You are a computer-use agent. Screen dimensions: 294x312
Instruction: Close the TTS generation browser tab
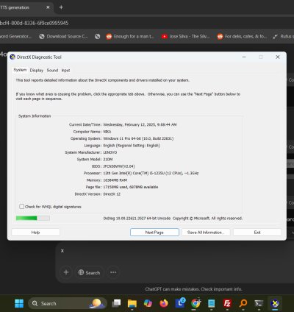[48, 7]
